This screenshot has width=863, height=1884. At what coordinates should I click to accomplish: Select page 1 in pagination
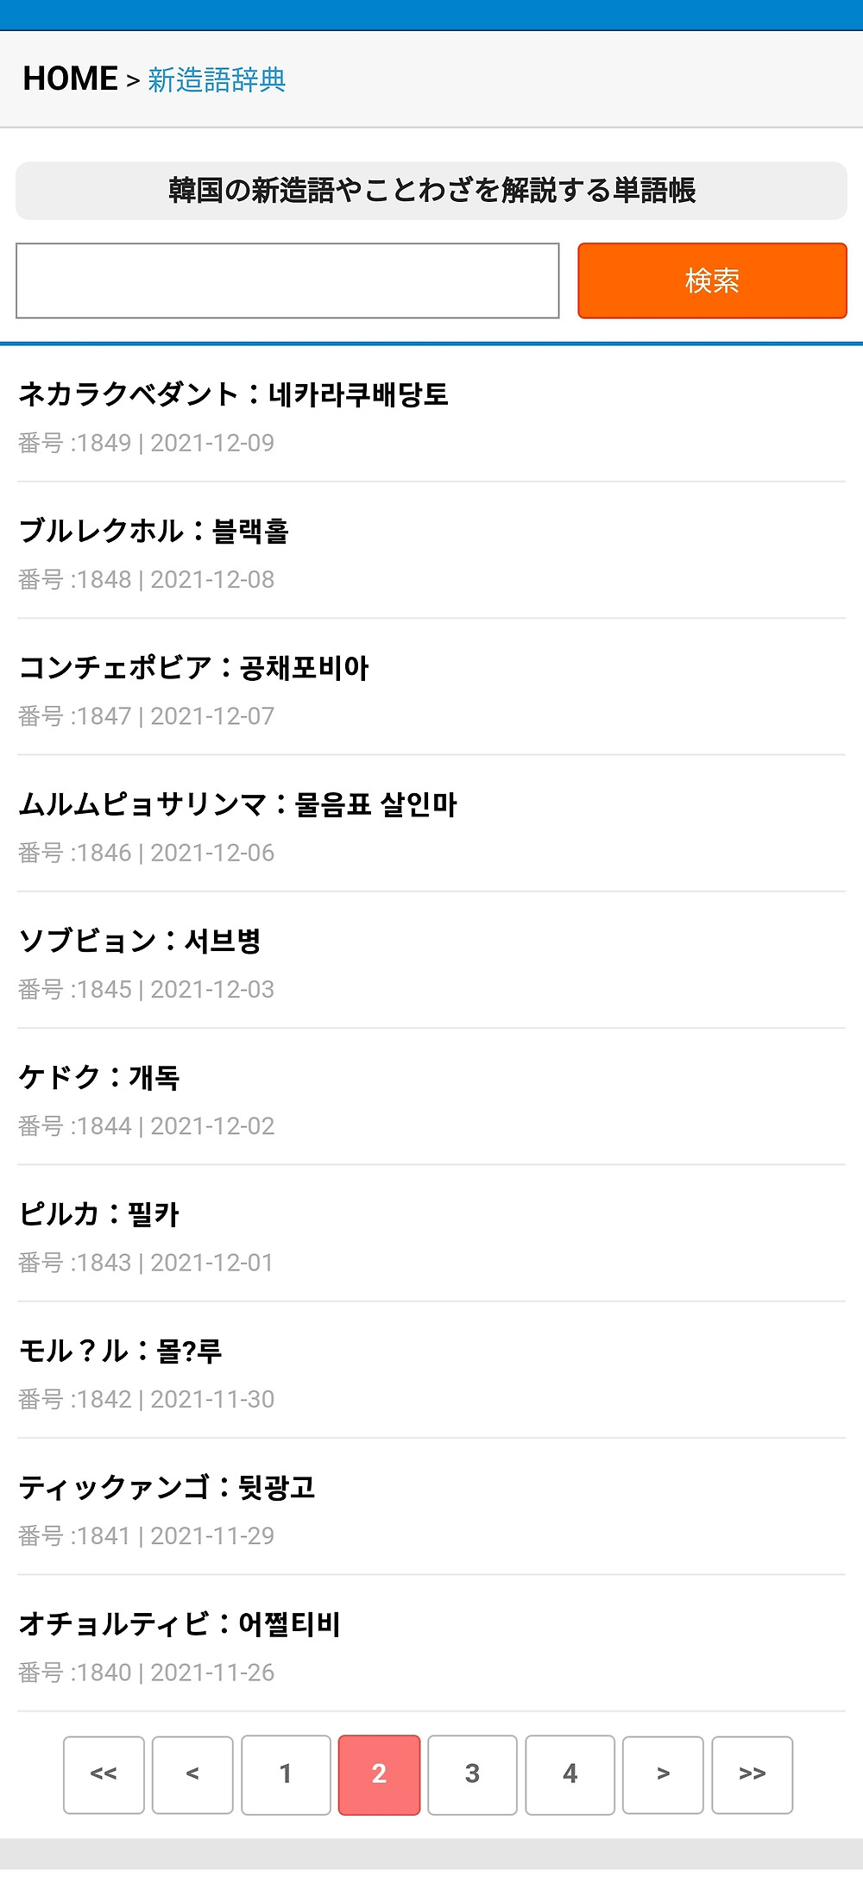286,1775
